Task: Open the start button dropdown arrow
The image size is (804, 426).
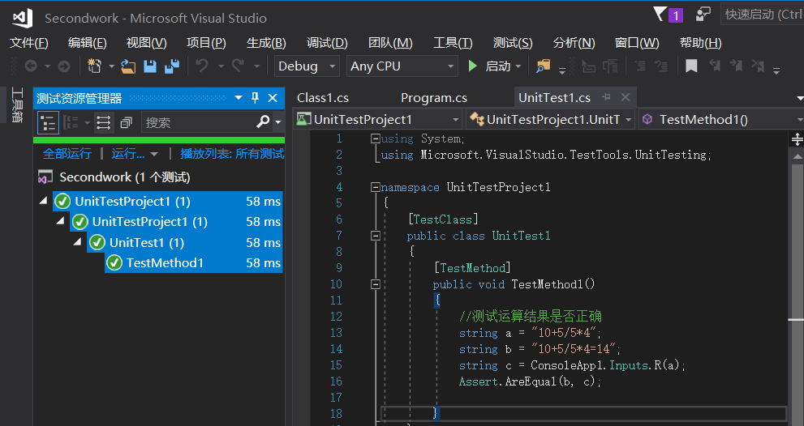Action: point(518,66)
